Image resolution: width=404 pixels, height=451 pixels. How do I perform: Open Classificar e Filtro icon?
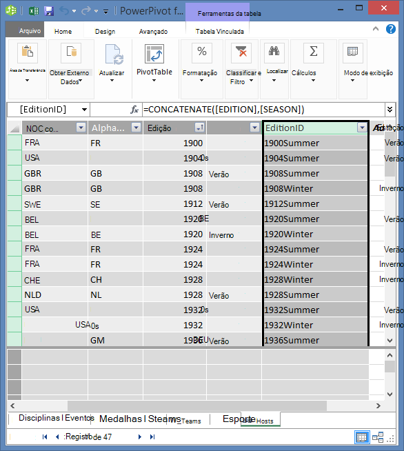pyautogui.click(x=241, y=52)
